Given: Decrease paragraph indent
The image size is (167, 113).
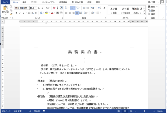Looking at the screenshot, I should (84, 8).
